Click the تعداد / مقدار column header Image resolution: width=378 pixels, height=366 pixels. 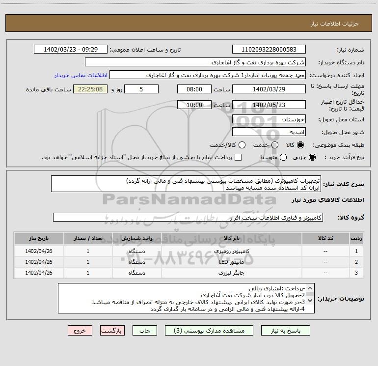(88, 238)
